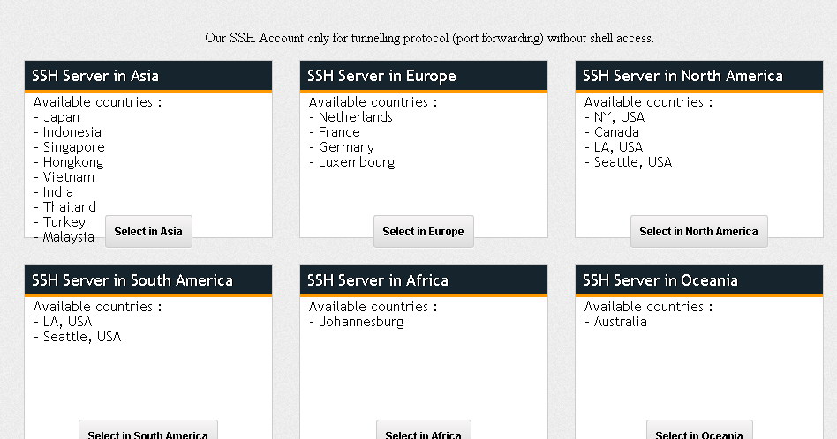This screenshot has width=837, height=439.
Task: Click Seattle, USA in North America list
Action: (x=632, y=162)
